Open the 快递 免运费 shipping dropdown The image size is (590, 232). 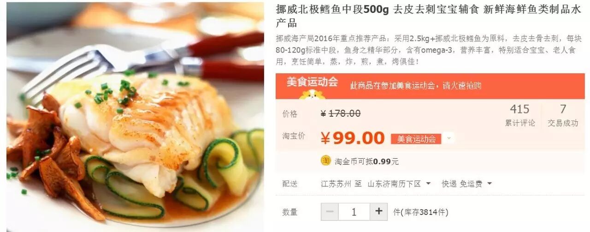click(467, 184)
